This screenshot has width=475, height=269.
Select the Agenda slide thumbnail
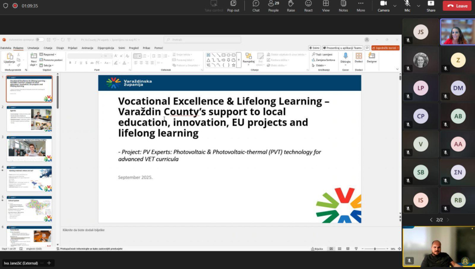pos(30,119)
